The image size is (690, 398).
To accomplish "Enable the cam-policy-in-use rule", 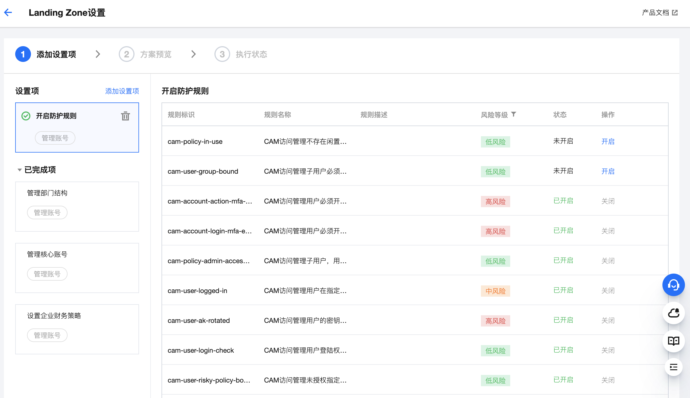I will 608,141.
